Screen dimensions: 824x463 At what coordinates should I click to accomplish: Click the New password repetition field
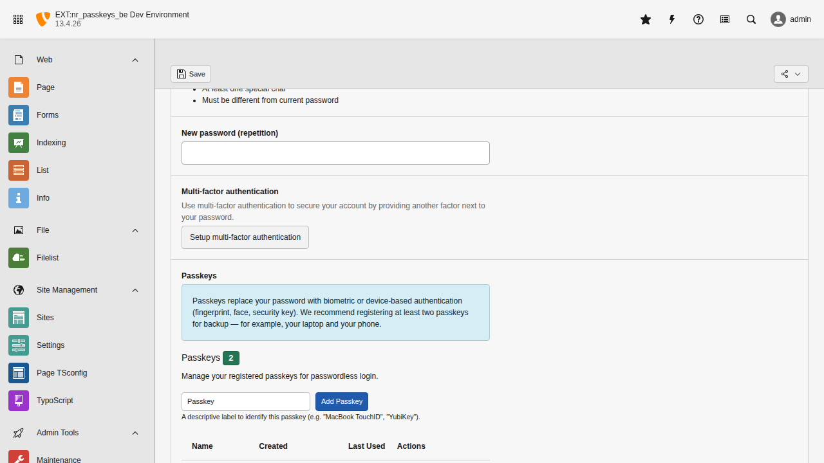[x=335, y=153]
